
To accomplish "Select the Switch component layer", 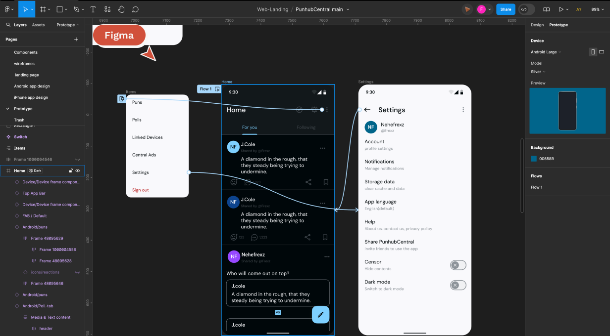I will (20, 137).
